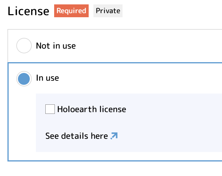This screenshot has width=222, height=176.
Task: Open license details via the blue arrow icon
Action: coord(114,136)
